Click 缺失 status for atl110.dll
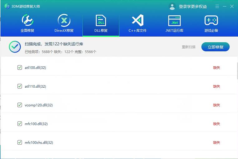Image resolution: width=238 pixels, height=159 pixels. click(x=216, y=86)
